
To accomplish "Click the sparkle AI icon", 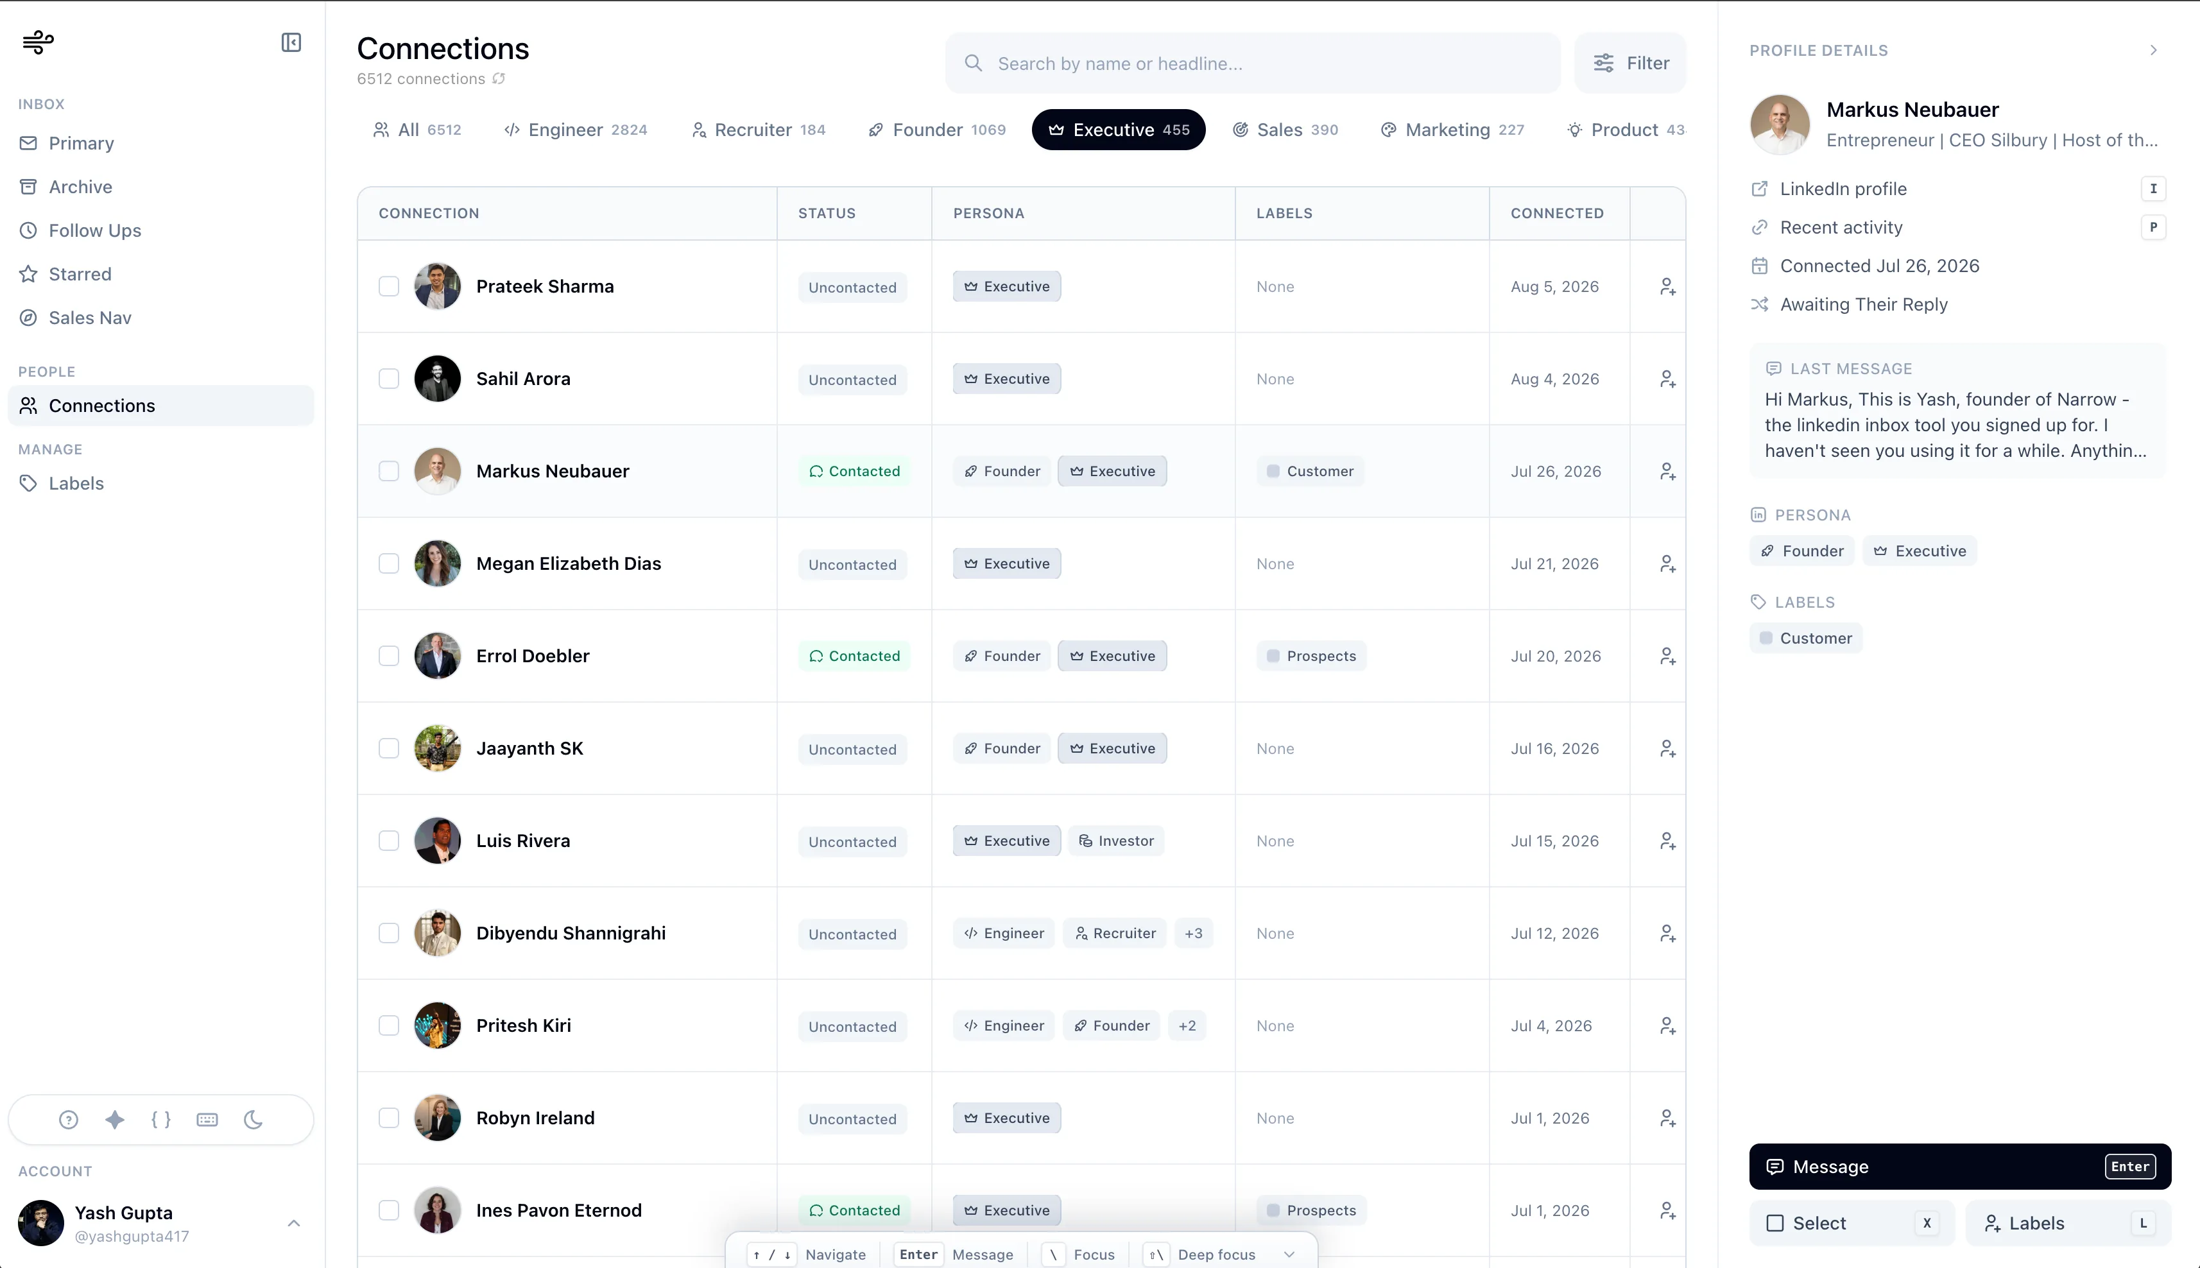I will [115, 1120].
